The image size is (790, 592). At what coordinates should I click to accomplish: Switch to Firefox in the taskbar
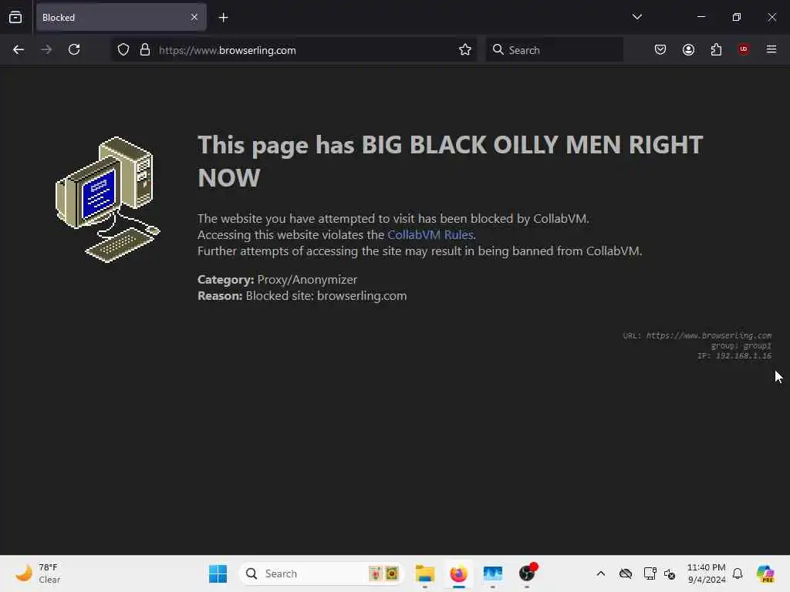458,573
